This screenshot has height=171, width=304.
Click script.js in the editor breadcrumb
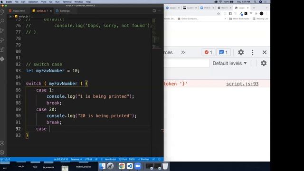pos(23,17)
